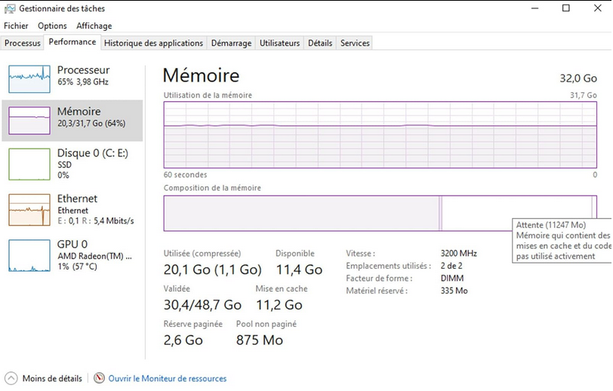
Task: Switch to Historique des applications tab
Action: (153, 43)
